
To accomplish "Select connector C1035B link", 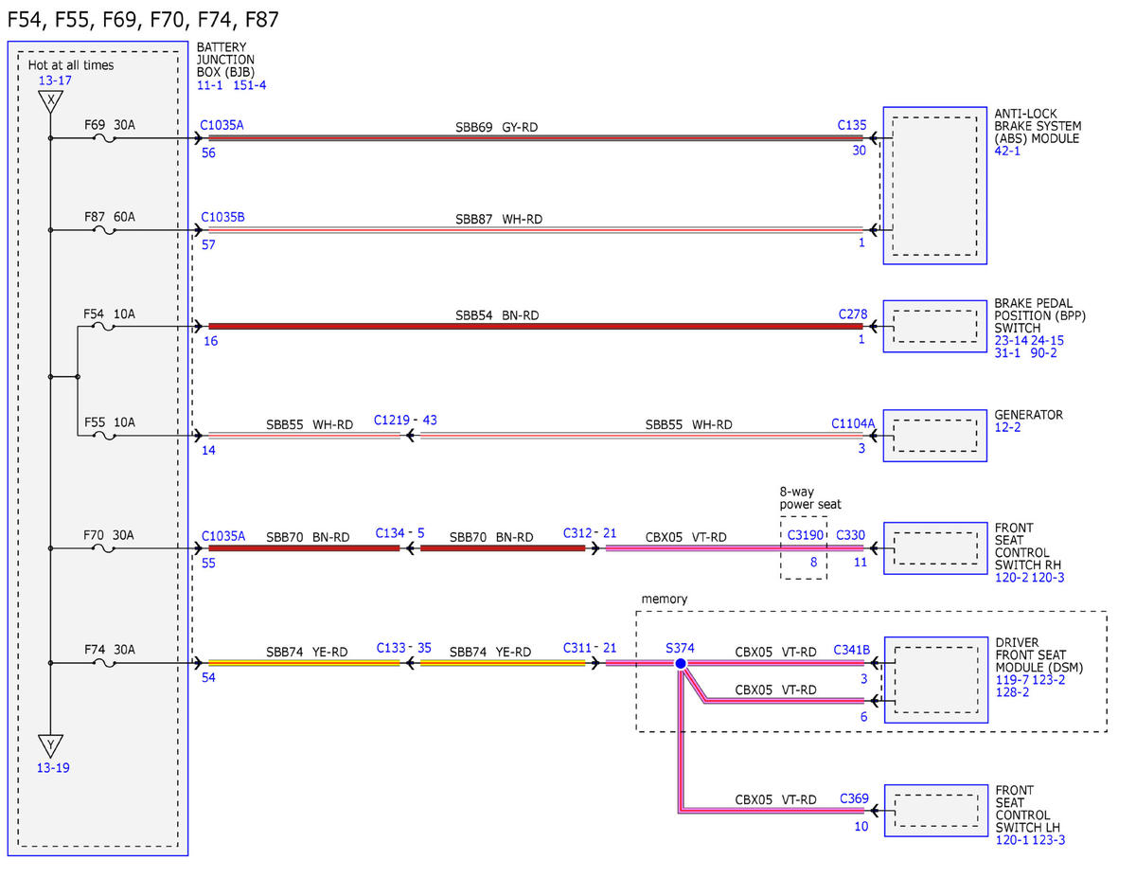I will coord(222,217).
